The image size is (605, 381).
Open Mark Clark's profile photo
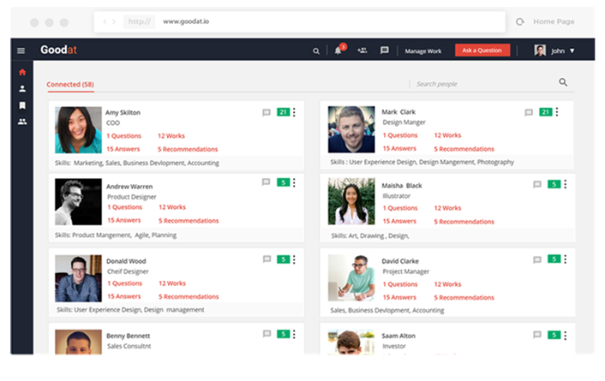(x=351, y=129)
